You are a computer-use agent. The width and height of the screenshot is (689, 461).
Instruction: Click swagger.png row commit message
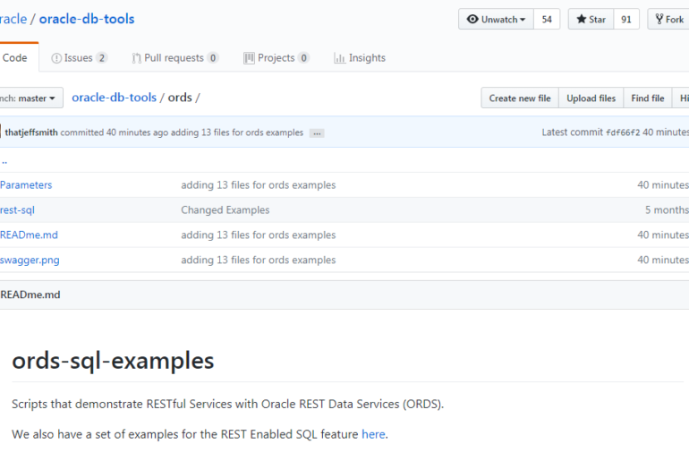(x=259, y=260)
